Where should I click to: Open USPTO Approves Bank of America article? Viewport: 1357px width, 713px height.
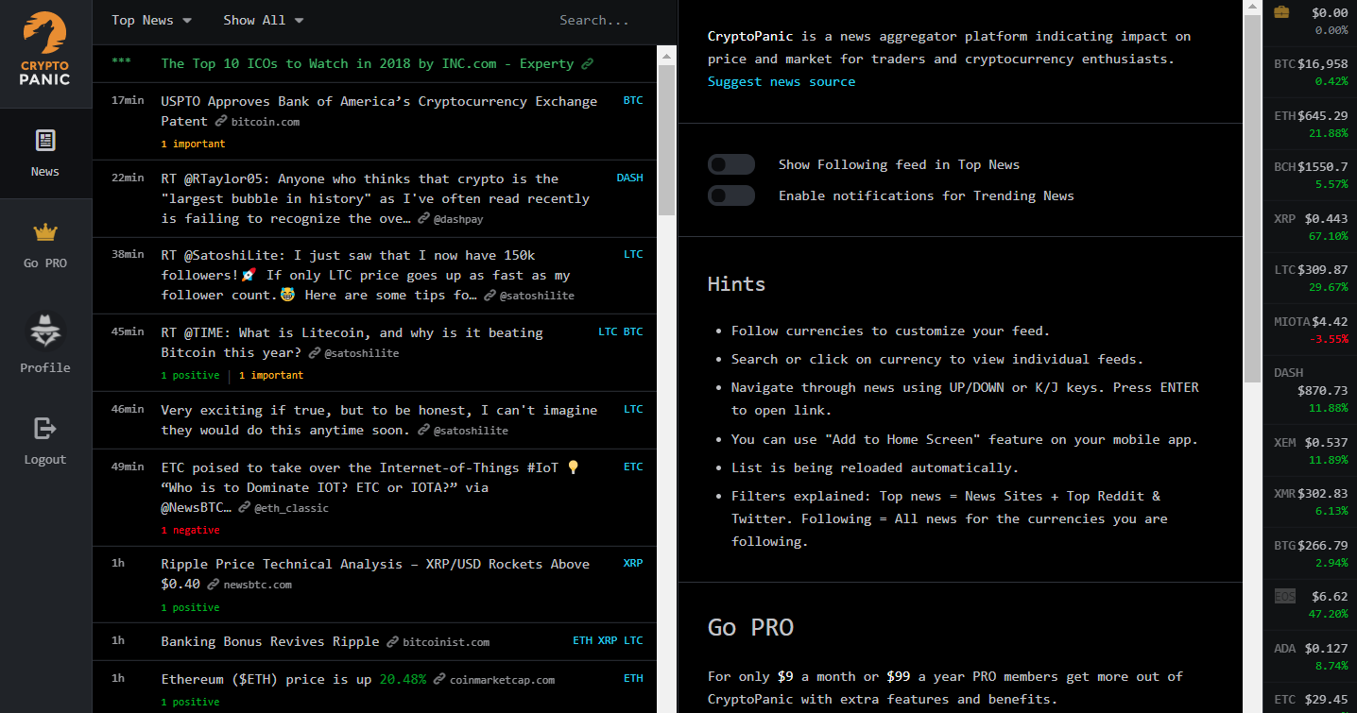379,110
